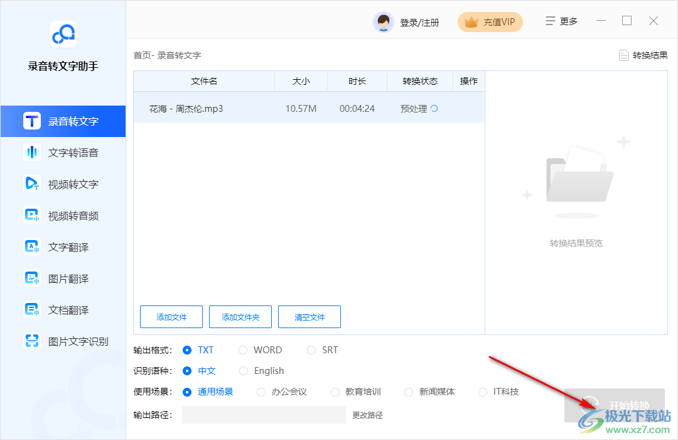The width and height of the screenshot is (678, 440).
Task: Click 更改路径 to change output path
Action: 367,415
